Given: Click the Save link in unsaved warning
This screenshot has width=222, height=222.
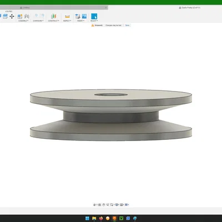Looking at the screenshot, I should coord(127,26).
